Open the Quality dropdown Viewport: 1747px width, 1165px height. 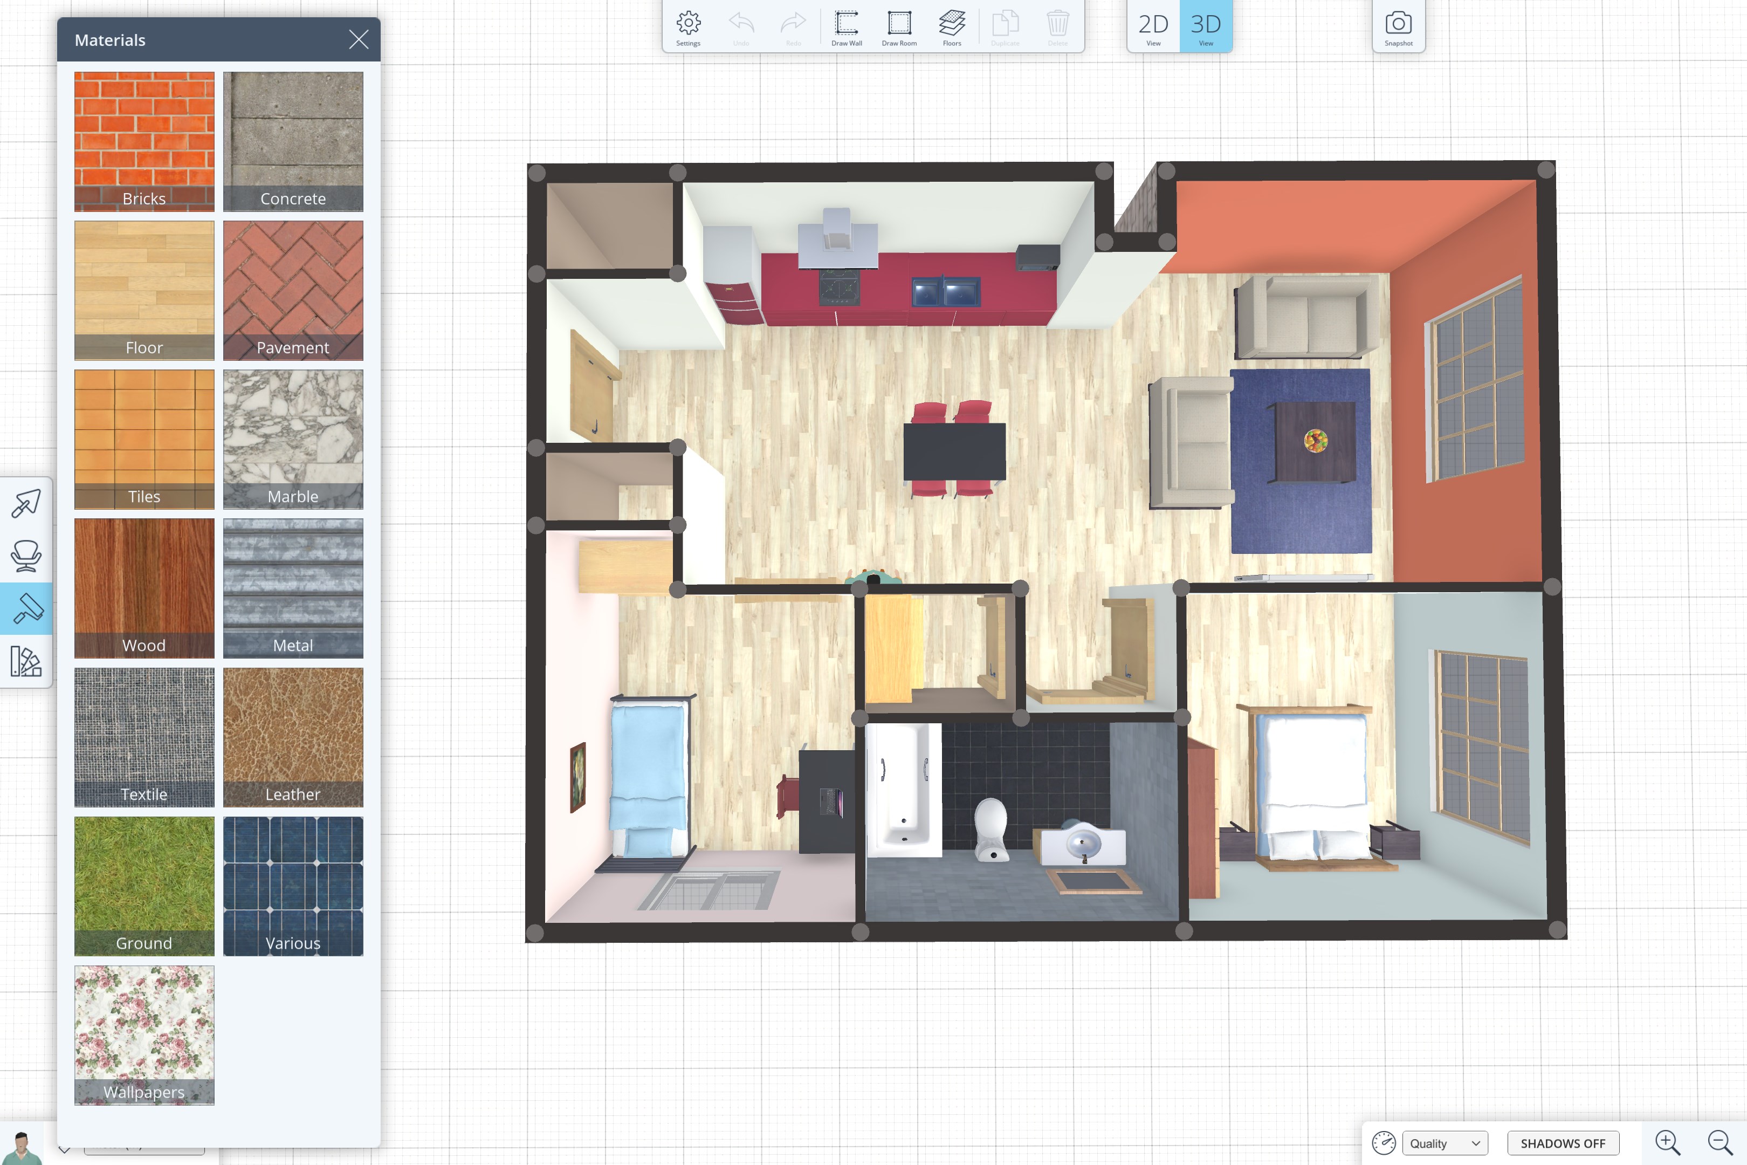[1444, 1143]
